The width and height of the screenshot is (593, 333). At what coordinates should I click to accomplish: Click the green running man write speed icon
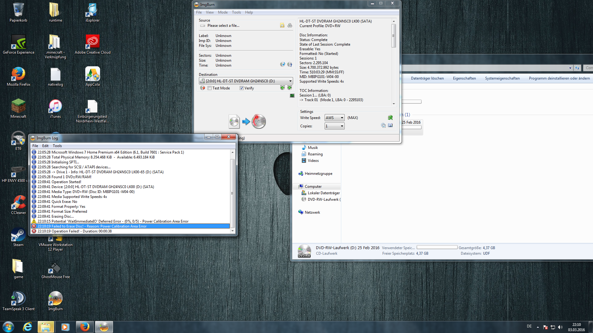click(390, 118)
